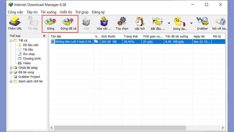Screen dimensions: 234x132
Task: Sort by Kích thước column header
Action: pyautogui.click(x=111, y=36)
